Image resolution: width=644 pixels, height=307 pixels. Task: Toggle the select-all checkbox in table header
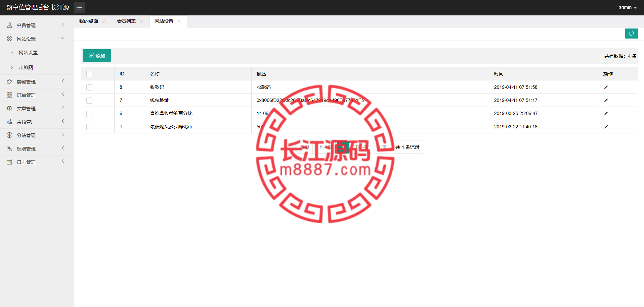pyautogui.click(x=89, y=74)
